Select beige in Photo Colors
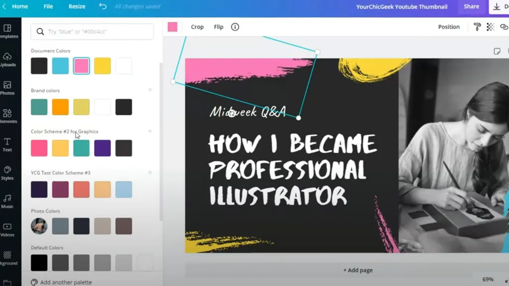The image size is (509, 286). click(102, 226)
